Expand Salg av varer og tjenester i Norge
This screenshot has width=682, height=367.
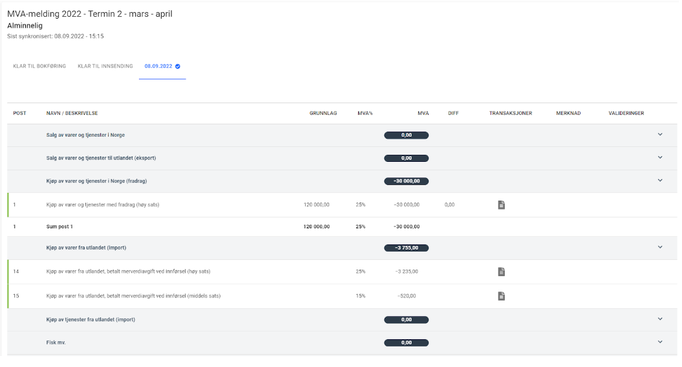click(660, 135)
